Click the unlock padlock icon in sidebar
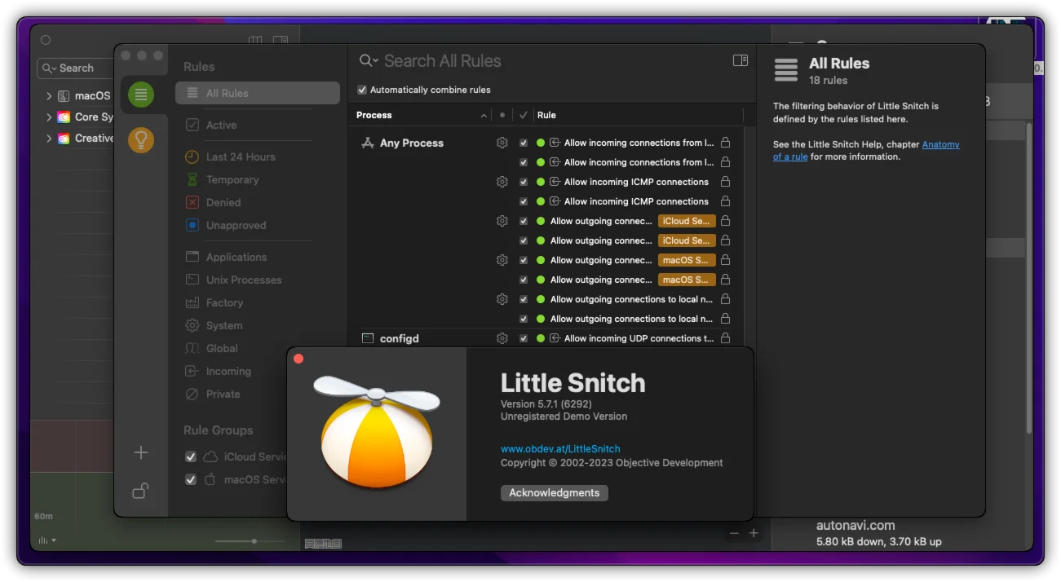1061x582 pixels. point(141,491)
